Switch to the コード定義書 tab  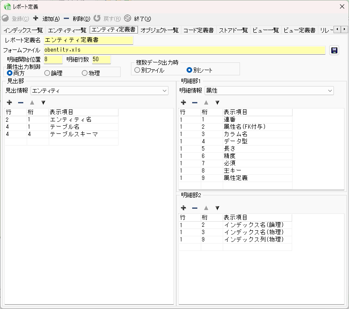coord(199,30)
